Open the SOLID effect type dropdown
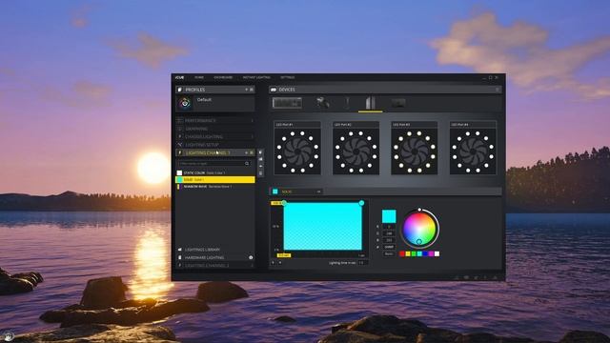 pos(296,192)
